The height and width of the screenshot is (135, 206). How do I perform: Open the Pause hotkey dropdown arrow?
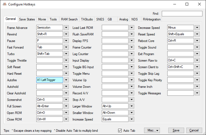click(66, 41)
